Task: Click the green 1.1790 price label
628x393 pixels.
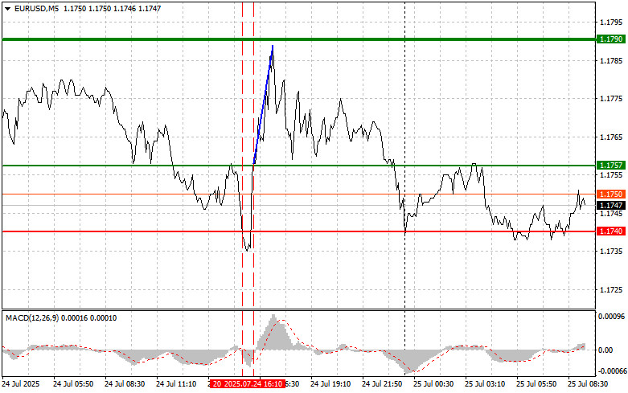Action: tap(607, 39)
